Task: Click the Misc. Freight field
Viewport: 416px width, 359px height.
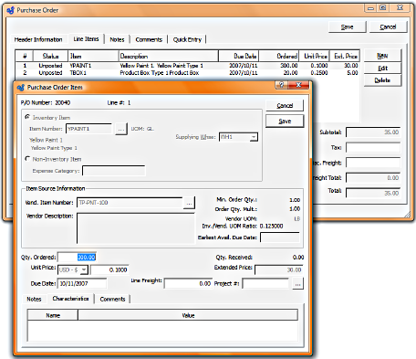Action: click(x=373, y=163)
